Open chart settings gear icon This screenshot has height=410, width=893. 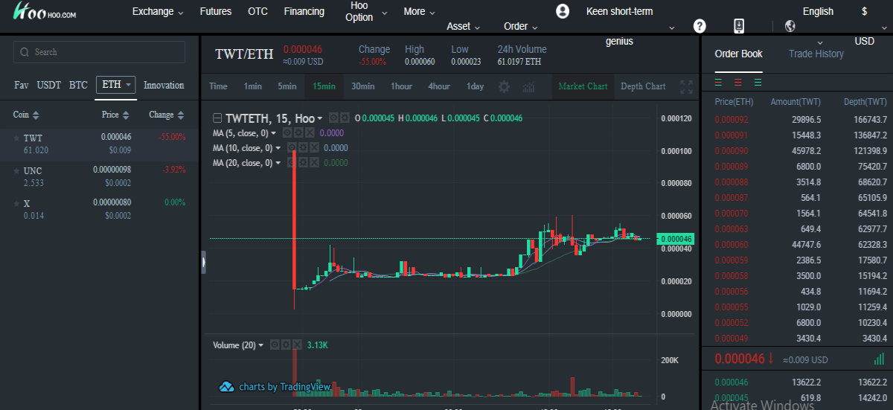point(504,86)
